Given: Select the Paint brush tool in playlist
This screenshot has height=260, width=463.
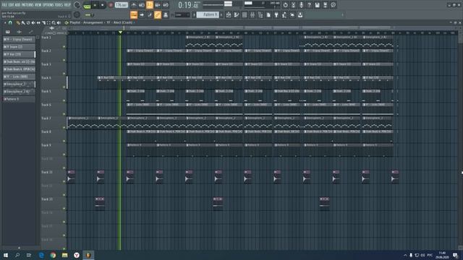Looking at the screenshot, I should pyautogui.click(x=23, y=22).
